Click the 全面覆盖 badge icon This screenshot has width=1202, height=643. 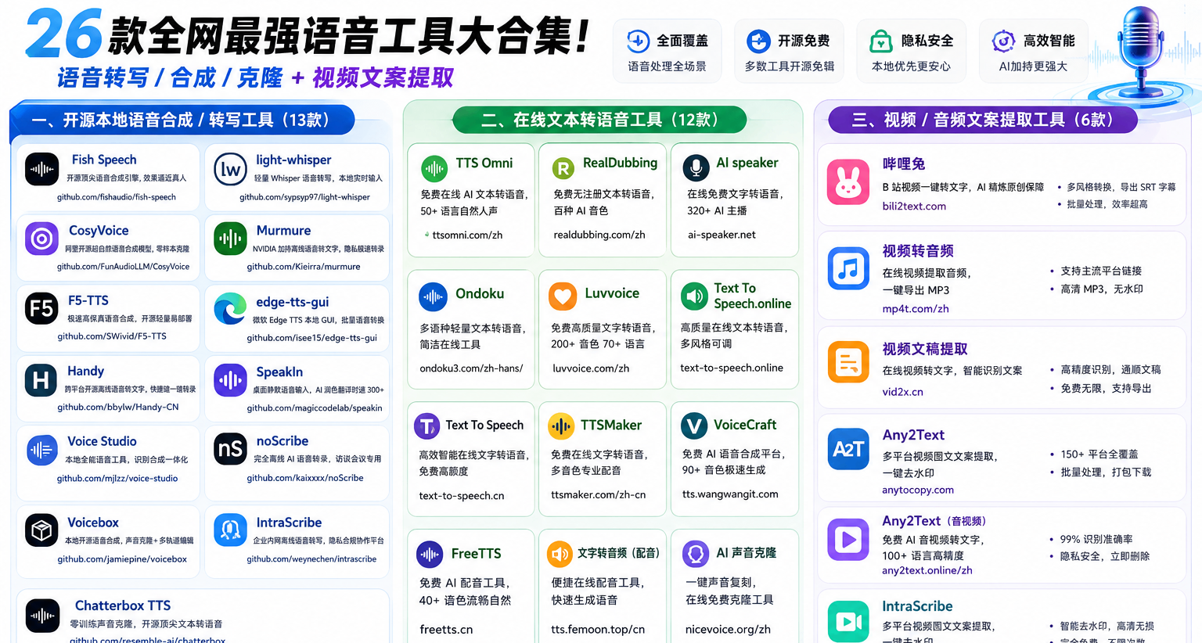pyautogui.click(x=638, y=41)
